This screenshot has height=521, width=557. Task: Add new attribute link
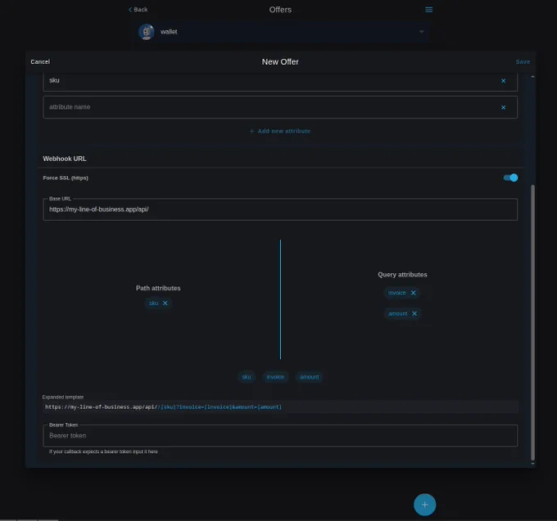tap(280, 131)
